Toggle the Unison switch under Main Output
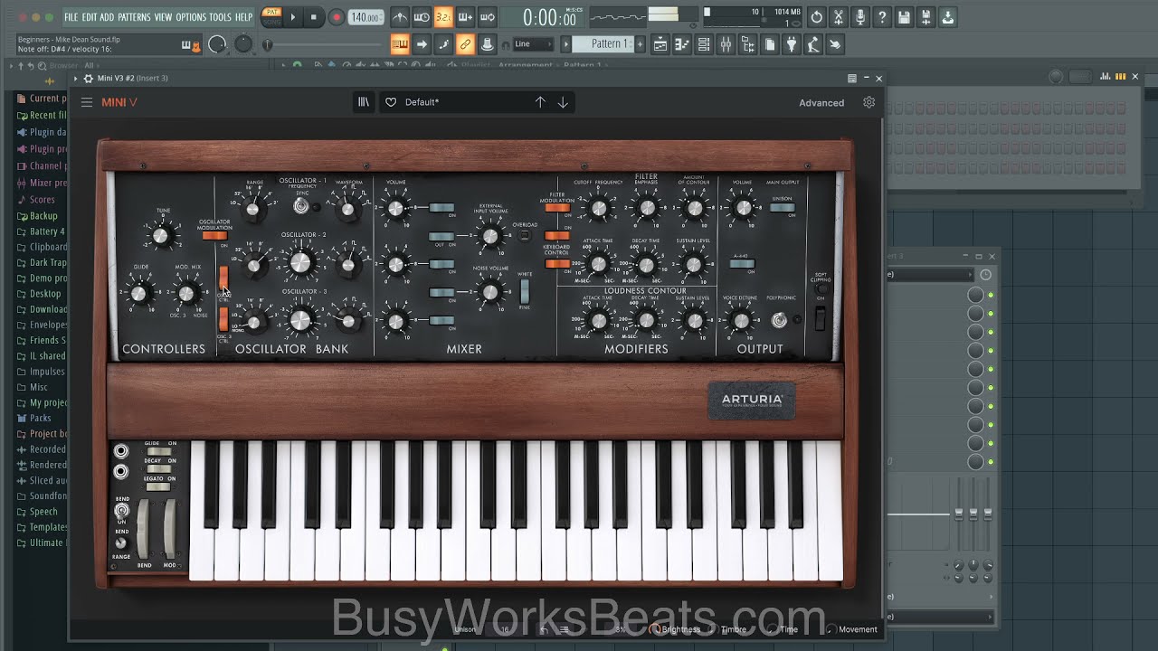Viewport: 1158px width, 651px height. coord(783,208)
